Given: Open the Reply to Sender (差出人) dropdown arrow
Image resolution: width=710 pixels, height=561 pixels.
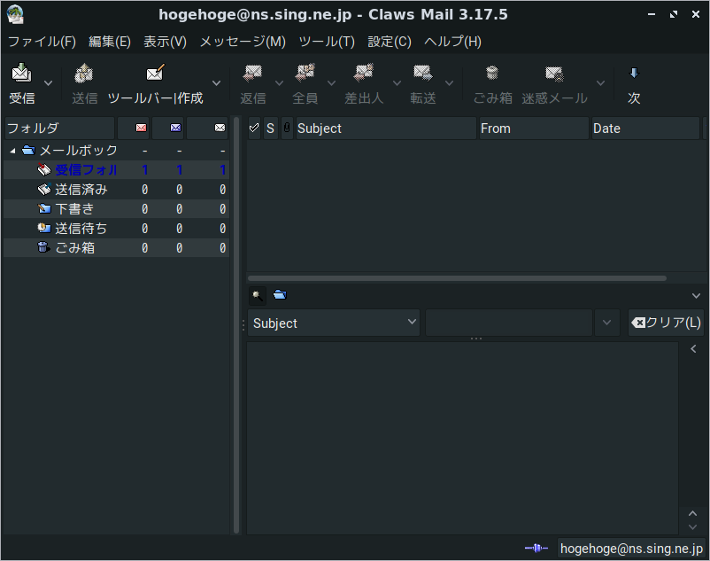Looking at the screenshot, I should tap(397, 83).
